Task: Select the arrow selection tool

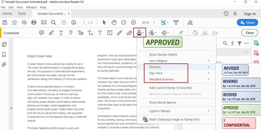Action: [x=104, y=22]
